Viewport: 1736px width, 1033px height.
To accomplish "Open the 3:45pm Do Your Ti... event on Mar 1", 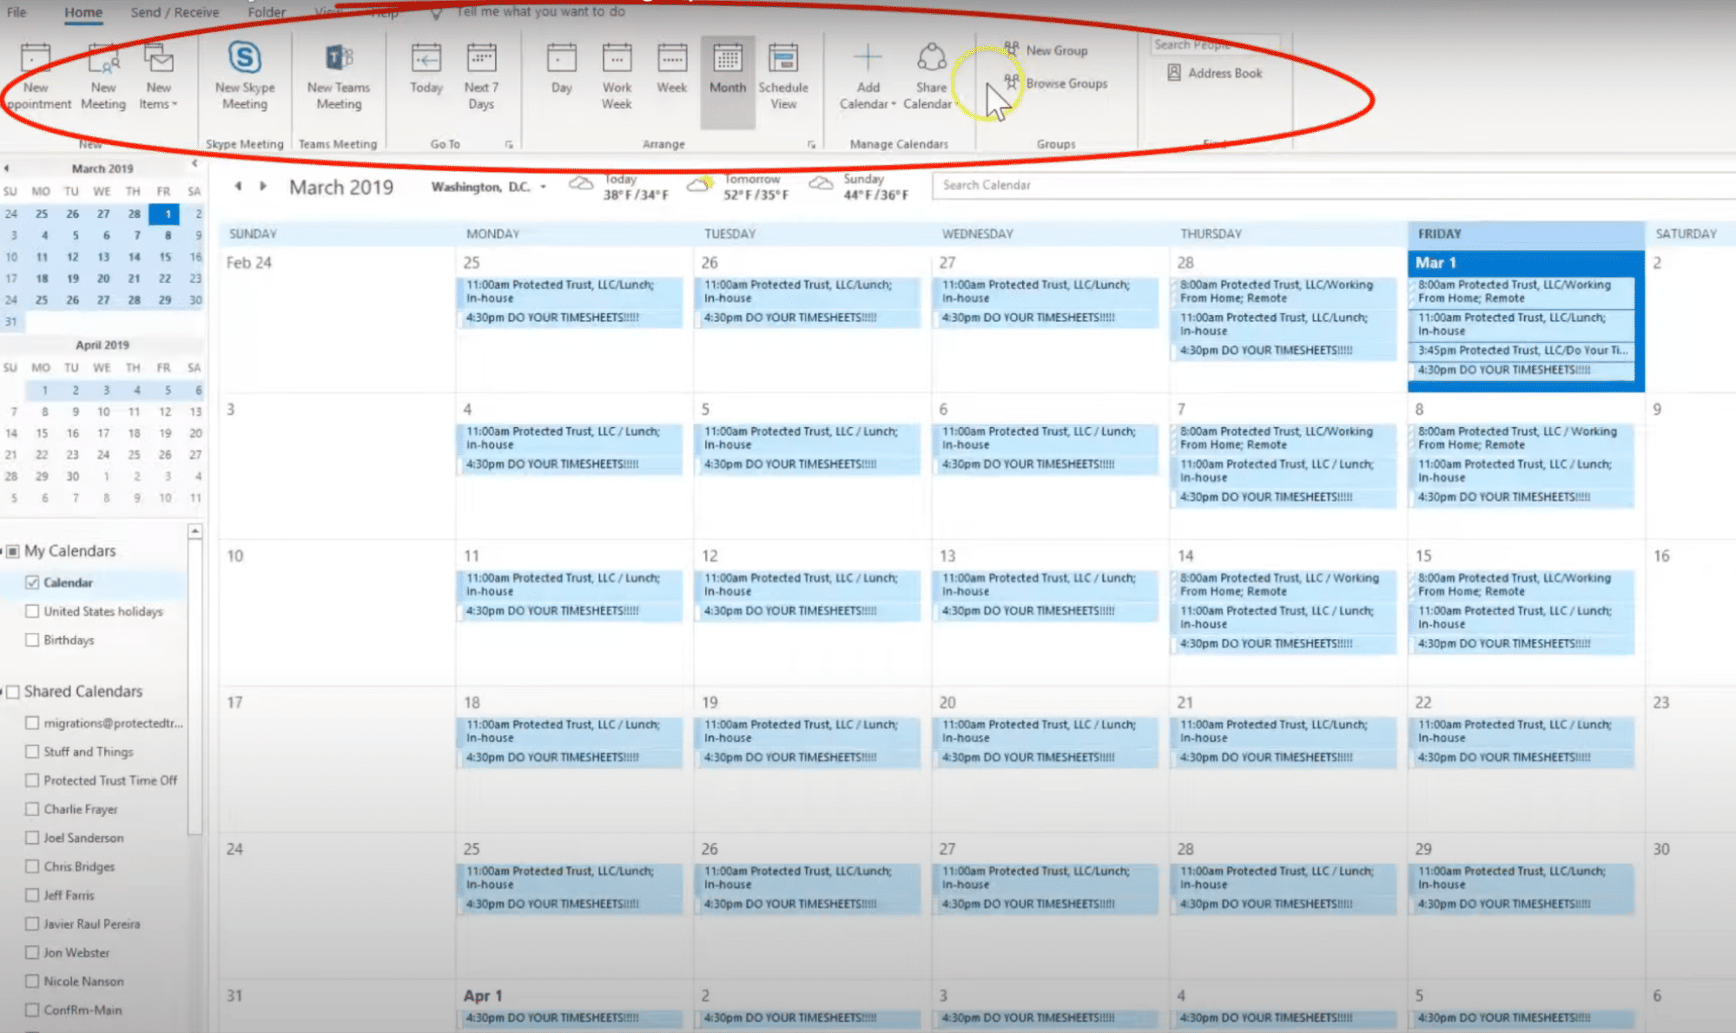I will [x=1522, y=351].
